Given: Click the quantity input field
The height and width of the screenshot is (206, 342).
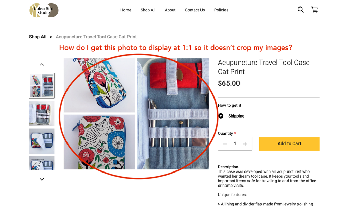Looking at the screenshot, I should [235, 144].
